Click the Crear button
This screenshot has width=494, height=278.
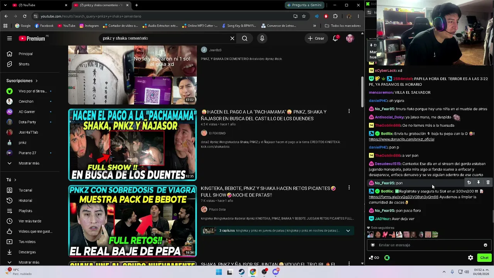(x=316, y=38)
